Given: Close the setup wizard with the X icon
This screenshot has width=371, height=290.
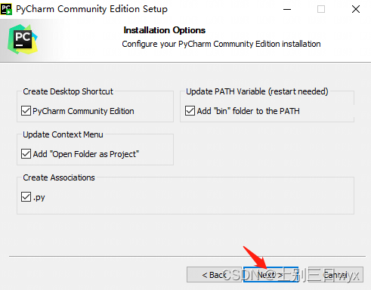Looking at the screenshot, I should click(356, 9).
